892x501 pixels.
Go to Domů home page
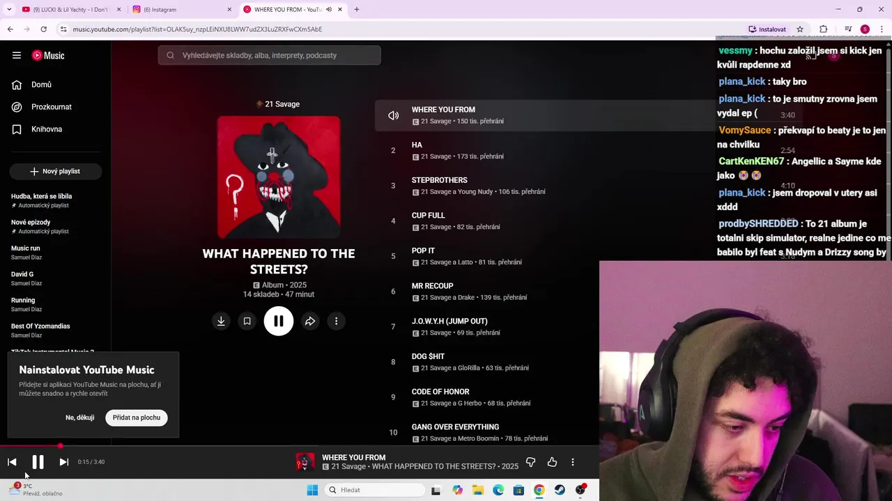tap(41, 85)
